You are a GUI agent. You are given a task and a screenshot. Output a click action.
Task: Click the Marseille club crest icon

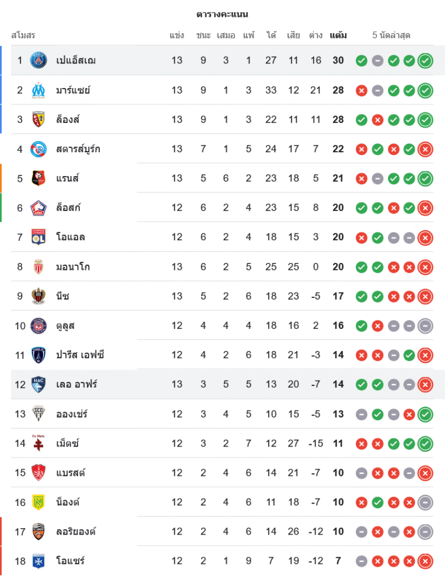coord(38,90)
